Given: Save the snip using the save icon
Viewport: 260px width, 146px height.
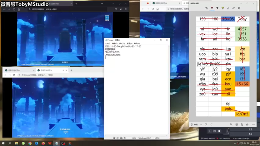Looking at the screenshot, I should click(x=237, y=125).
